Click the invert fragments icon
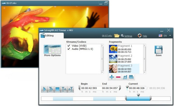Viewport: 174px width, 106px height. click(125, 77)
